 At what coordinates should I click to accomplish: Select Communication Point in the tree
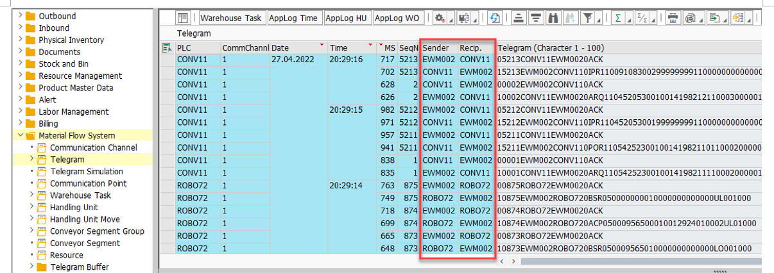point(88,183)
